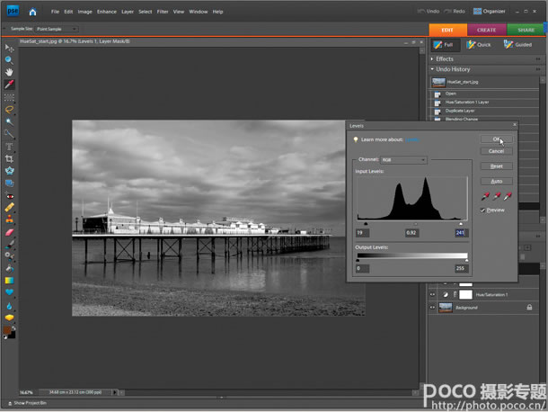Toggle the Preview checkbox in Levels
The height and width of the screenshot is (412, 548).
[x=483, y=210]
